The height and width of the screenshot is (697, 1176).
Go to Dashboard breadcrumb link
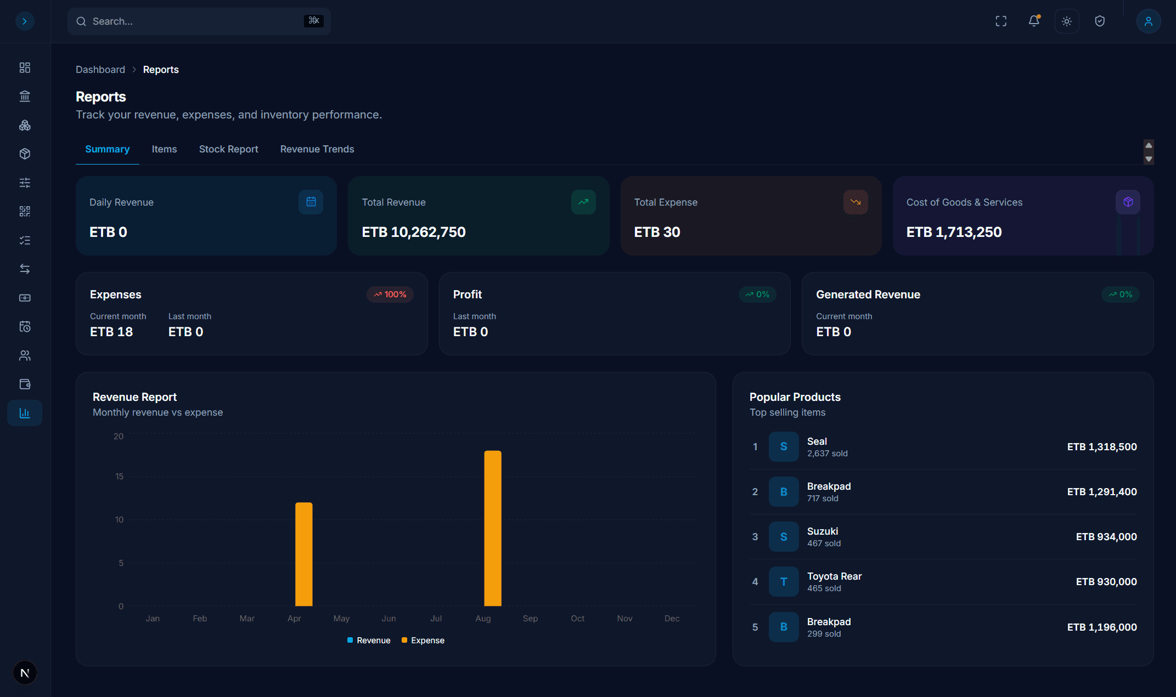click(x=100, y=70)
